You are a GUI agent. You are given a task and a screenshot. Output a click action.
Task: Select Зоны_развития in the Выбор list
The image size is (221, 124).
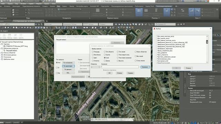point(162,53)
